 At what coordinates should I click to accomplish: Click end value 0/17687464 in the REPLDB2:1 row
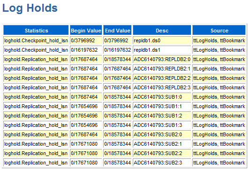coord(117,69)
